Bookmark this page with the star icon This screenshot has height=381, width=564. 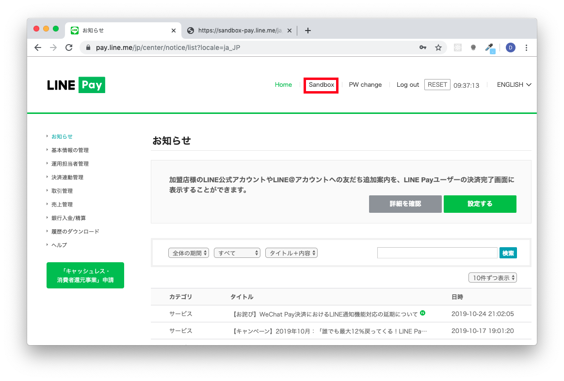[x=438, y=48]
